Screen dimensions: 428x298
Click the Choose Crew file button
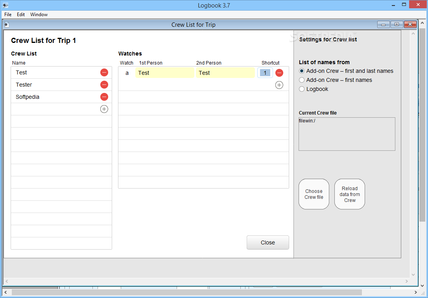[x=314, y=194]
